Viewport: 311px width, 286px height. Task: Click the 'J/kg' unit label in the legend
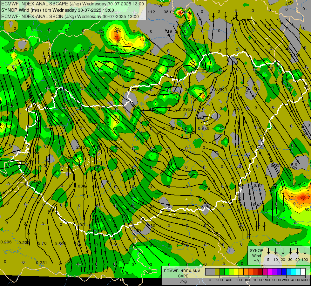pyautogui.click(x=183, y=281)
